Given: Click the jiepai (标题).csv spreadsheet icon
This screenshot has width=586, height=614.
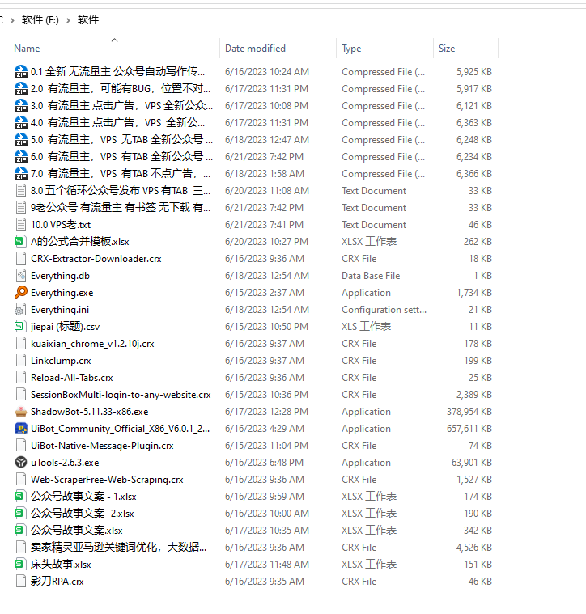Looking at the screenshot, I should point(20,326).
